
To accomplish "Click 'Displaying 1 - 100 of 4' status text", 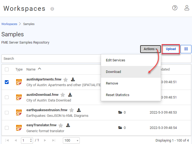I will 172,140.
